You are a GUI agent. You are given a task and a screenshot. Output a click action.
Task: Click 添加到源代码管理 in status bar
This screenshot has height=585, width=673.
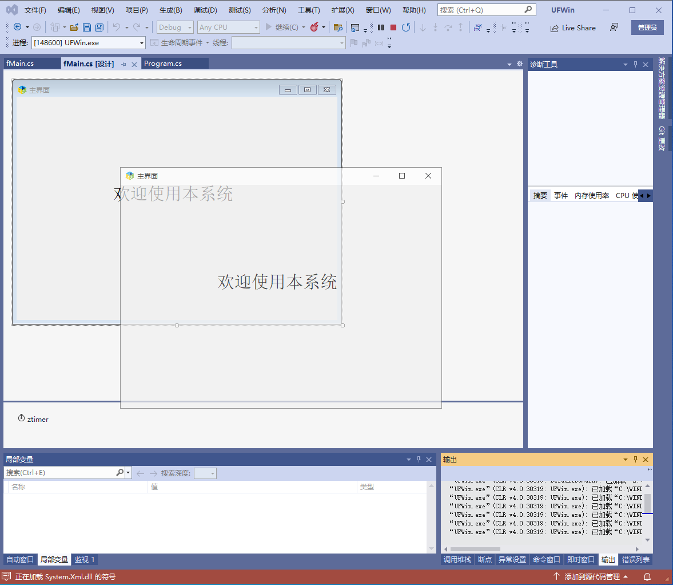click(x=592, y=577)
